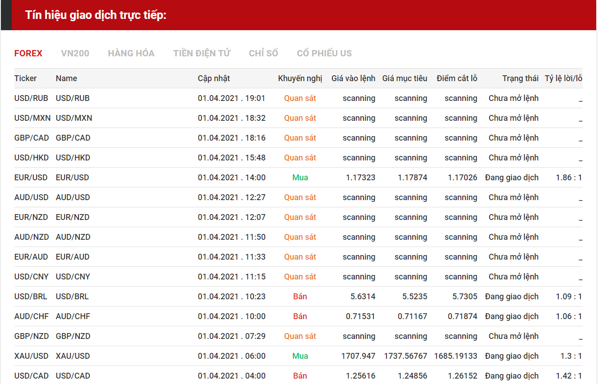The image size is (598, 384).
Task: Click the Ticker column header
Action: coord(26,78)
